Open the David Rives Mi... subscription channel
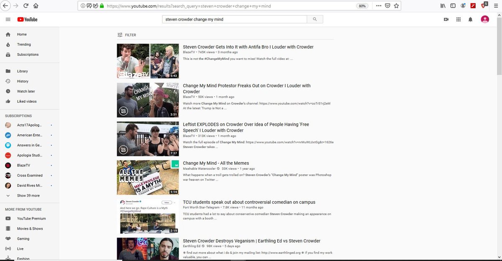Image resolution: width=502 pixels, height=261 pixels. [x=29, y=186]
